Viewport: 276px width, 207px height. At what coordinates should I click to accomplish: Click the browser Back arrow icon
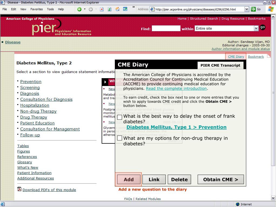(x=80, y=9)
